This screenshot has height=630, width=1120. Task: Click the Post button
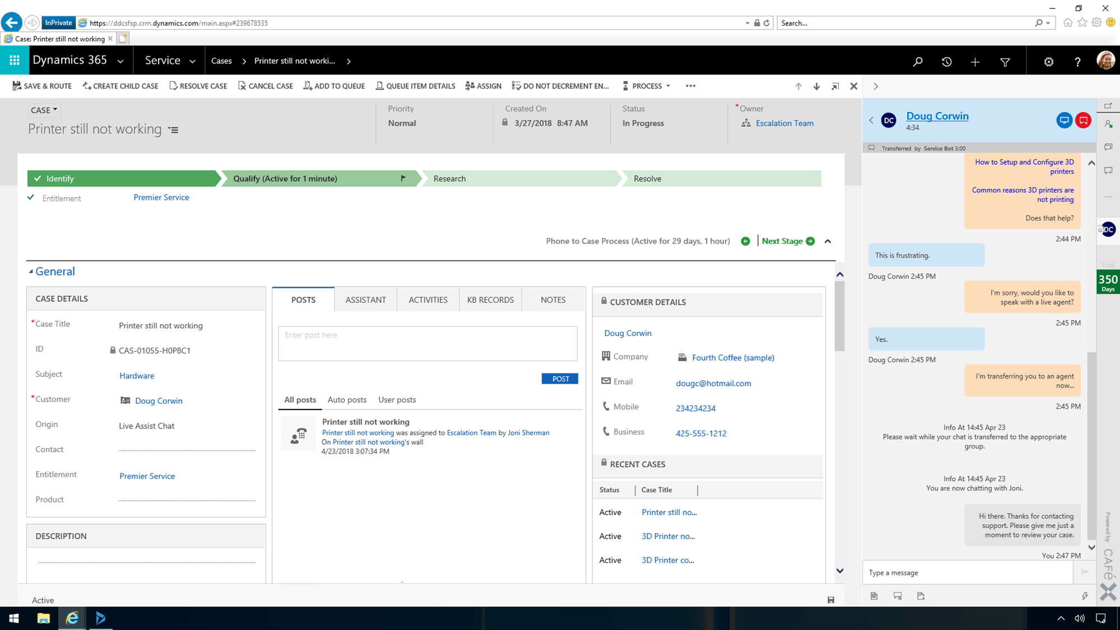(560, 379)
